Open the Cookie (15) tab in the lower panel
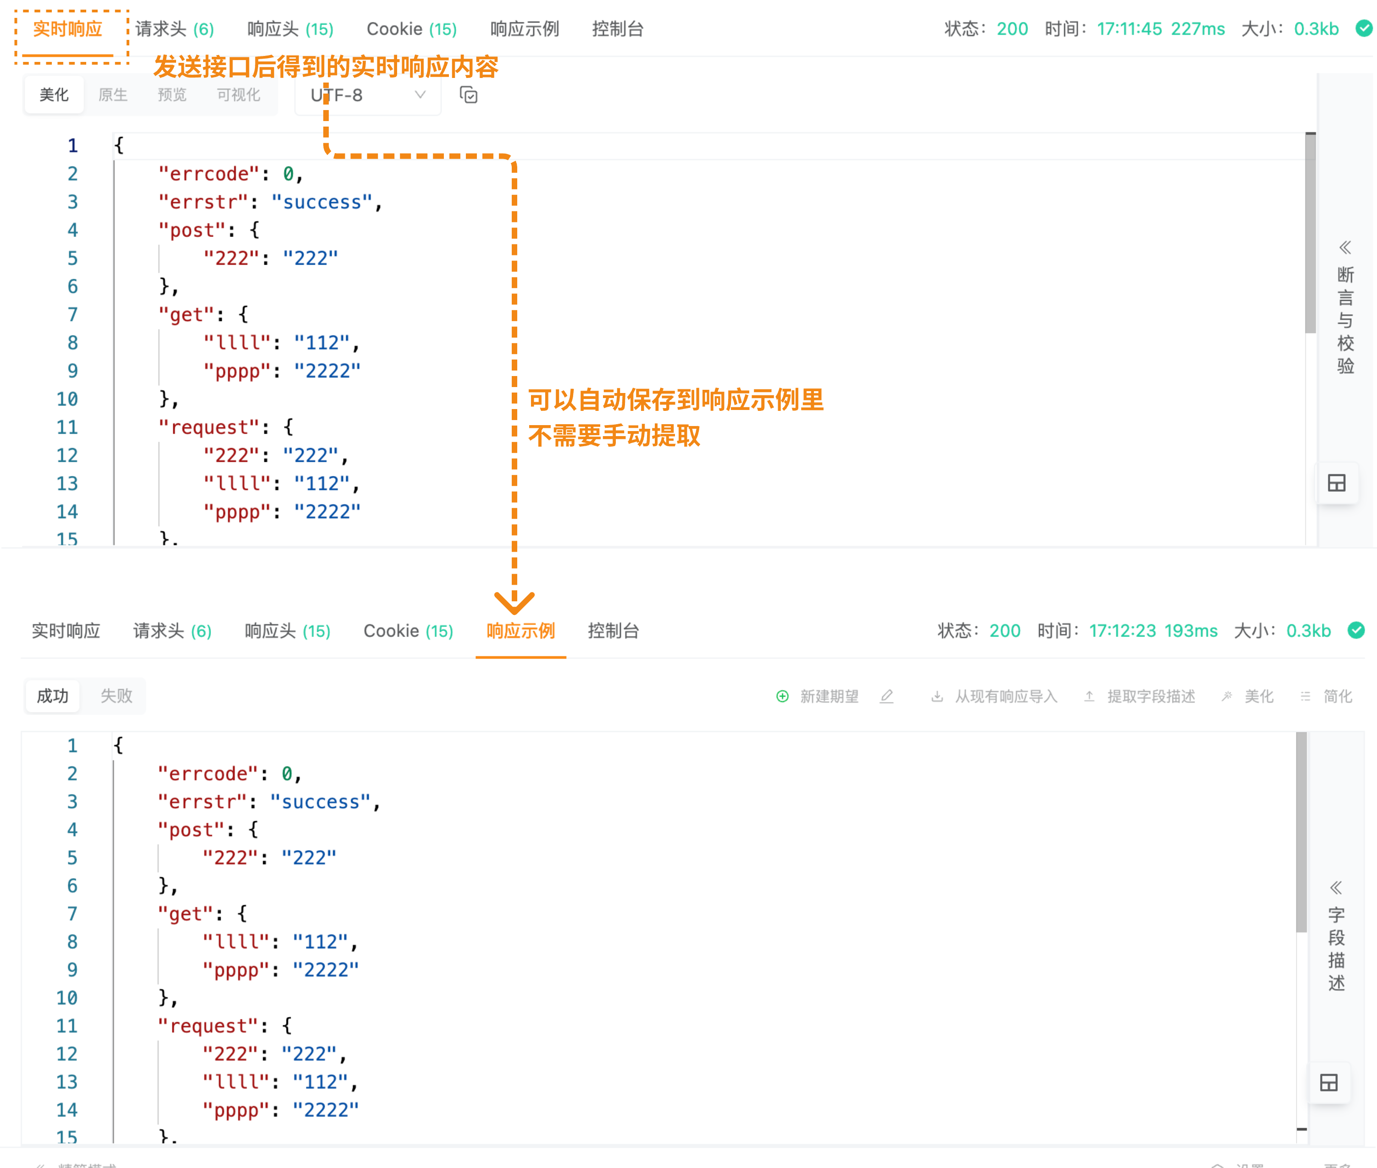 click(409, 631)
